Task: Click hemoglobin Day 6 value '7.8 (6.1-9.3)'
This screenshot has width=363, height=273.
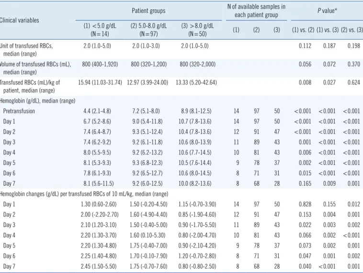Action: (x=97, y=173)
